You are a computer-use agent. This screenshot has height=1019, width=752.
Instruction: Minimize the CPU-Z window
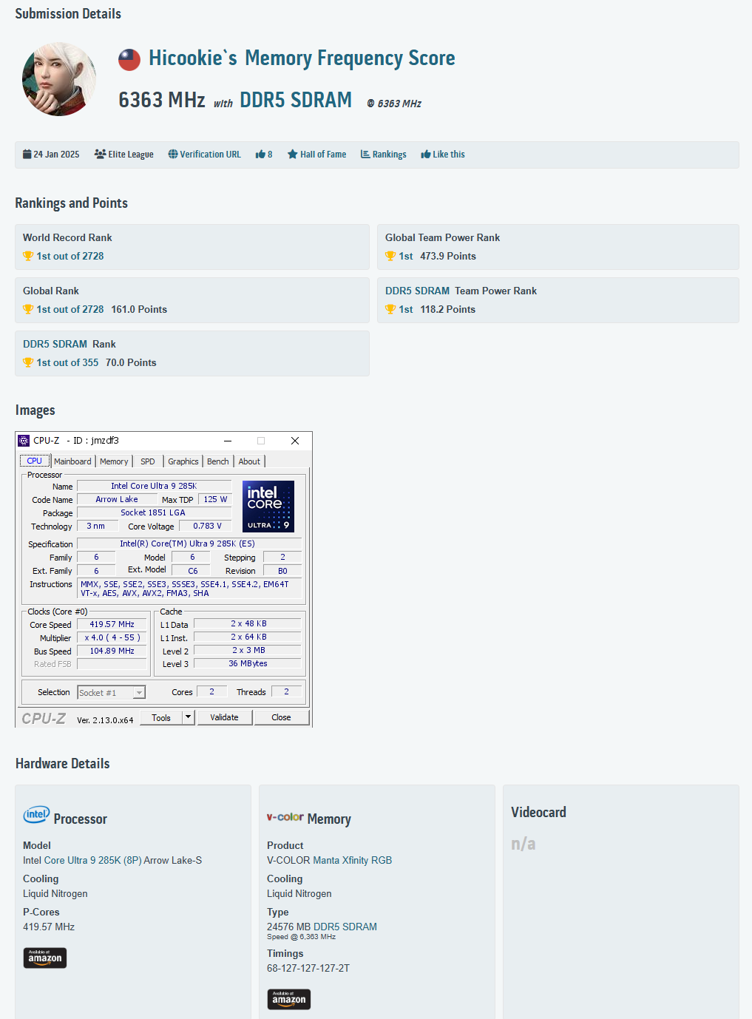click(228, 441)
